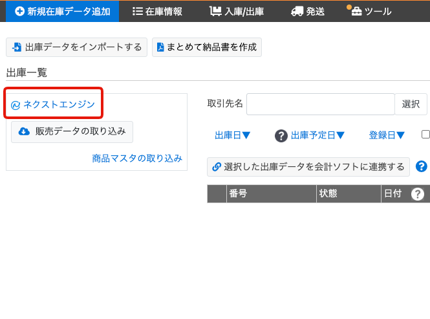Click the forklift icon beside 入庫/出庫
Image resolution: width=430 pixels, height=319 pixels.
tap(215, 11)
